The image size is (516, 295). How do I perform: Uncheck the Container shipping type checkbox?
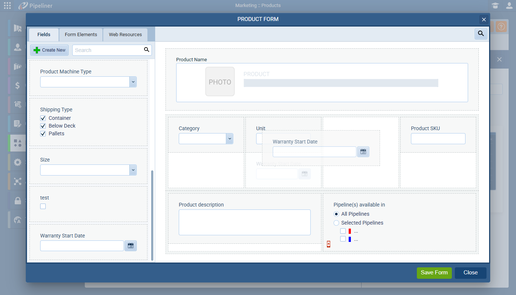[43, 118]
